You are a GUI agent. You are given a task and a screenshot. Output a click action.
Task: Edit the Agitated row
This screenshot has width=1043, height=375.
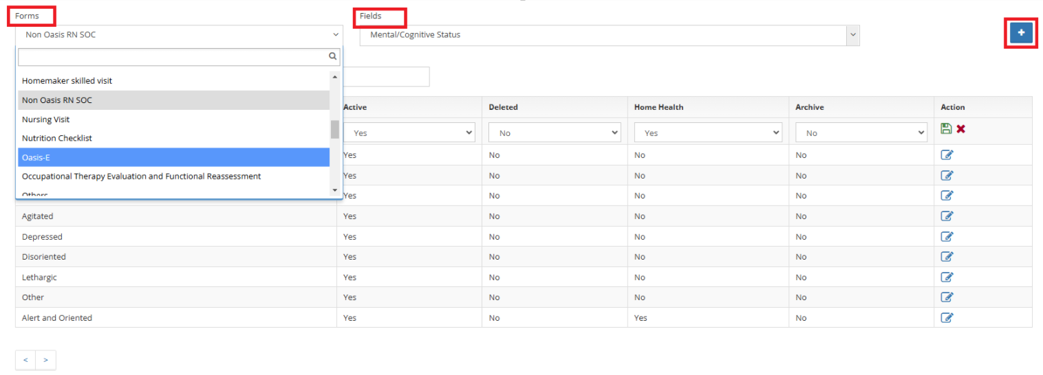click(947, 216)
